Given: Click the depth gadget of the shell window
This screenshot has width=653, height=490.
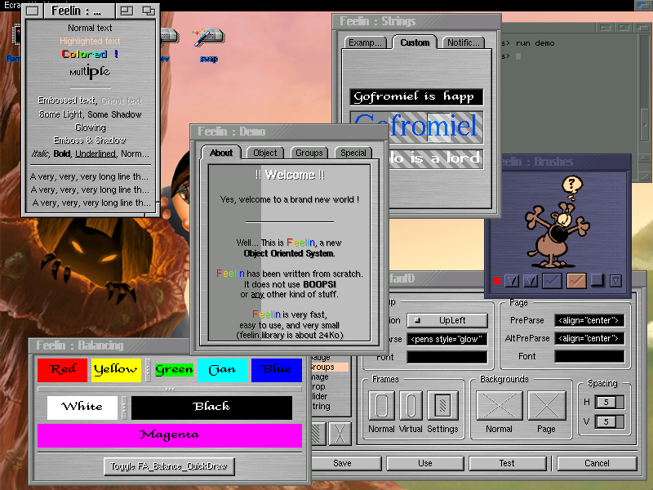Looking at the screenshot, I should 642,28.
